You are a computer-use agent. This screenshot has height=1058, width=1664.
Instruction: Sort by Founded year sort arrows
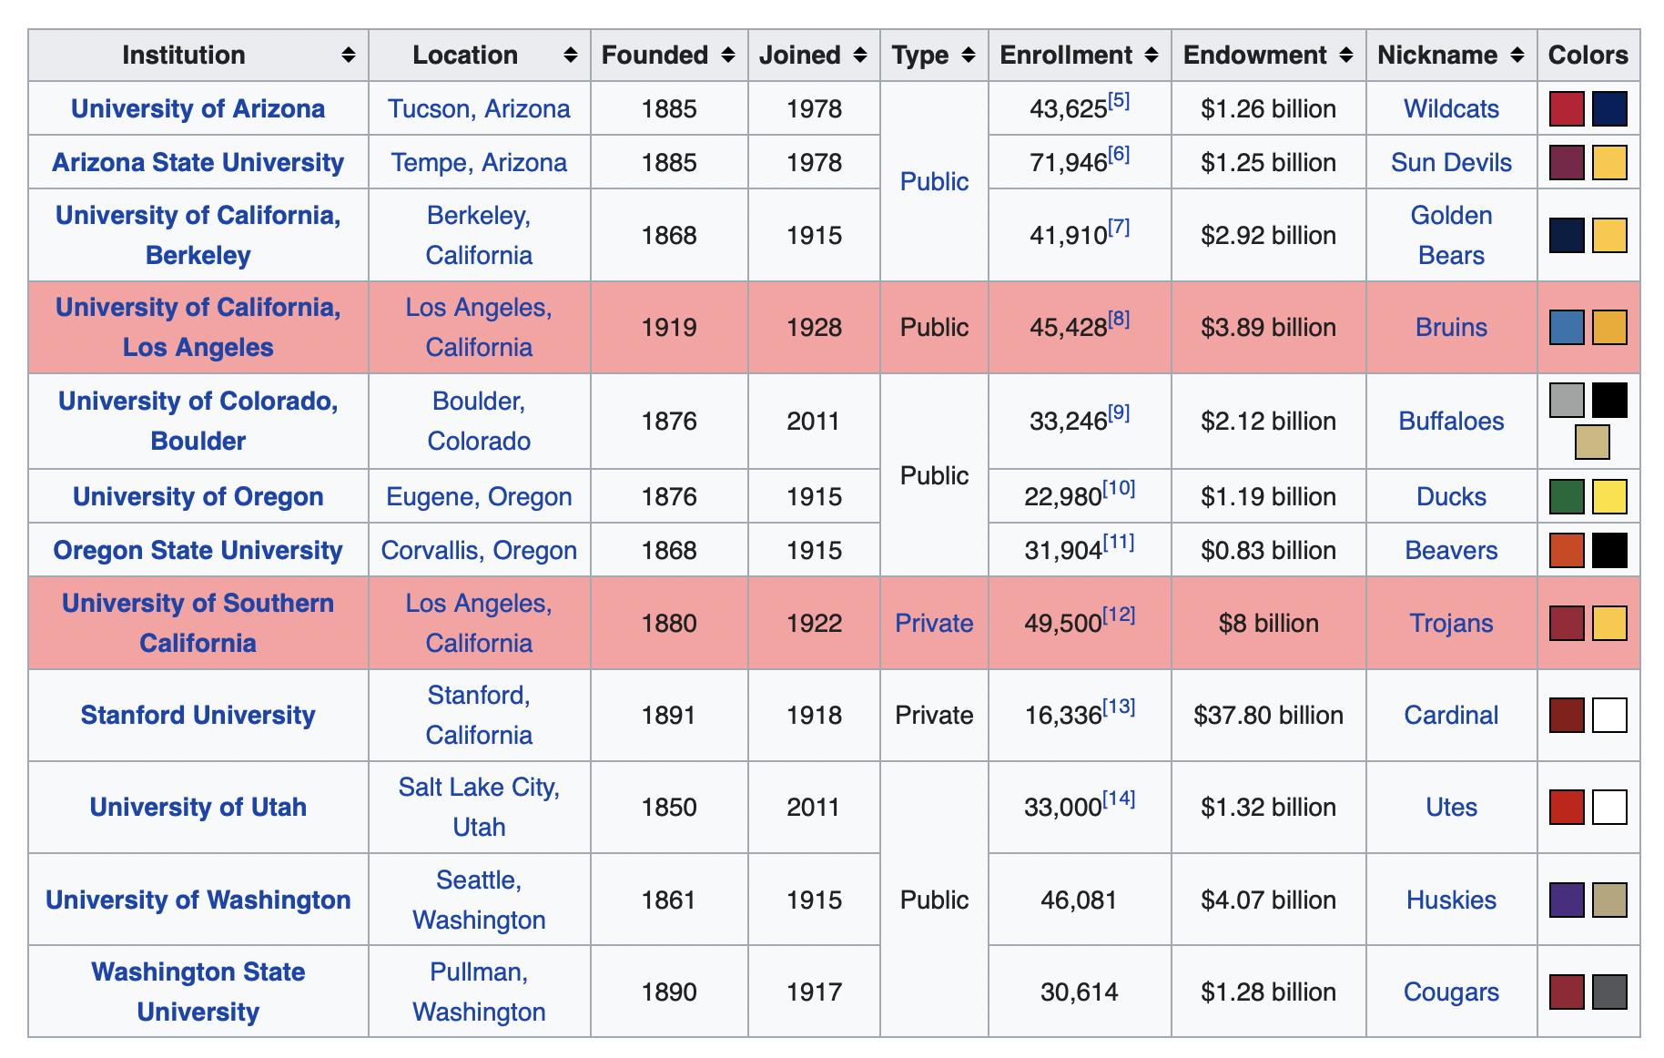(727, 56)
